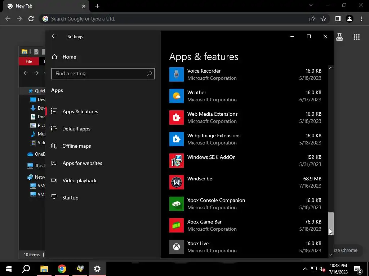
Task: Click the Webp Image Extensions icon
Action: (x=177, y=139)
